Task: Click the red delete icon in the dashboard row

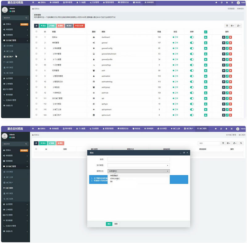Action: point(230,37)
